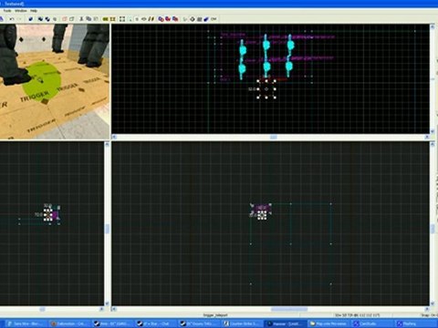438x328 pixels.
Task: Click the Edit cordon bounds icon
Action: click(112, 19)
